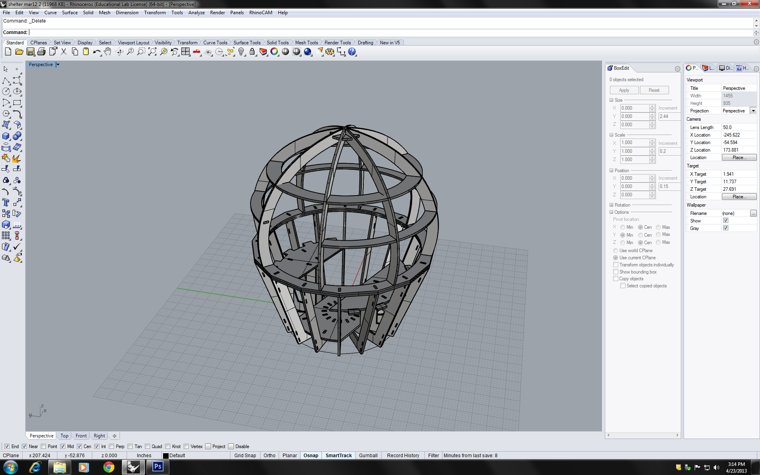Viewport: 760px width, 475px height.
Task: Collapse the Size section in BoxEdit
Action: click(x=612, y=100)
